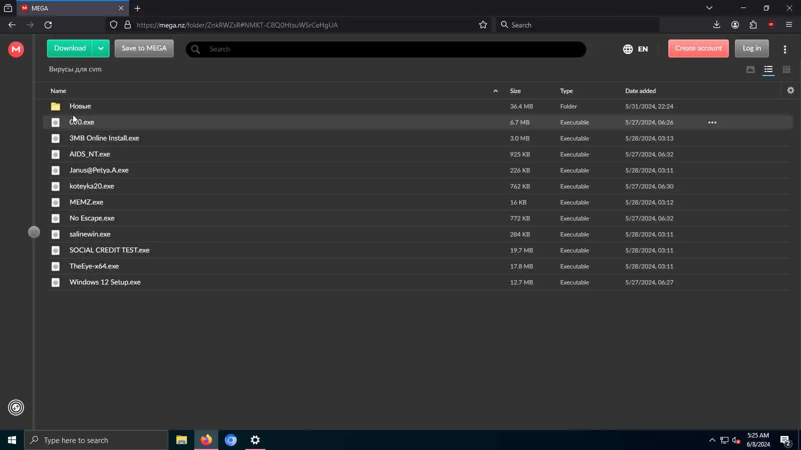Click the sidebar collapse handle circle
Image resolution: width=801 pixels, height=450 pixels.
coord(34,232)
